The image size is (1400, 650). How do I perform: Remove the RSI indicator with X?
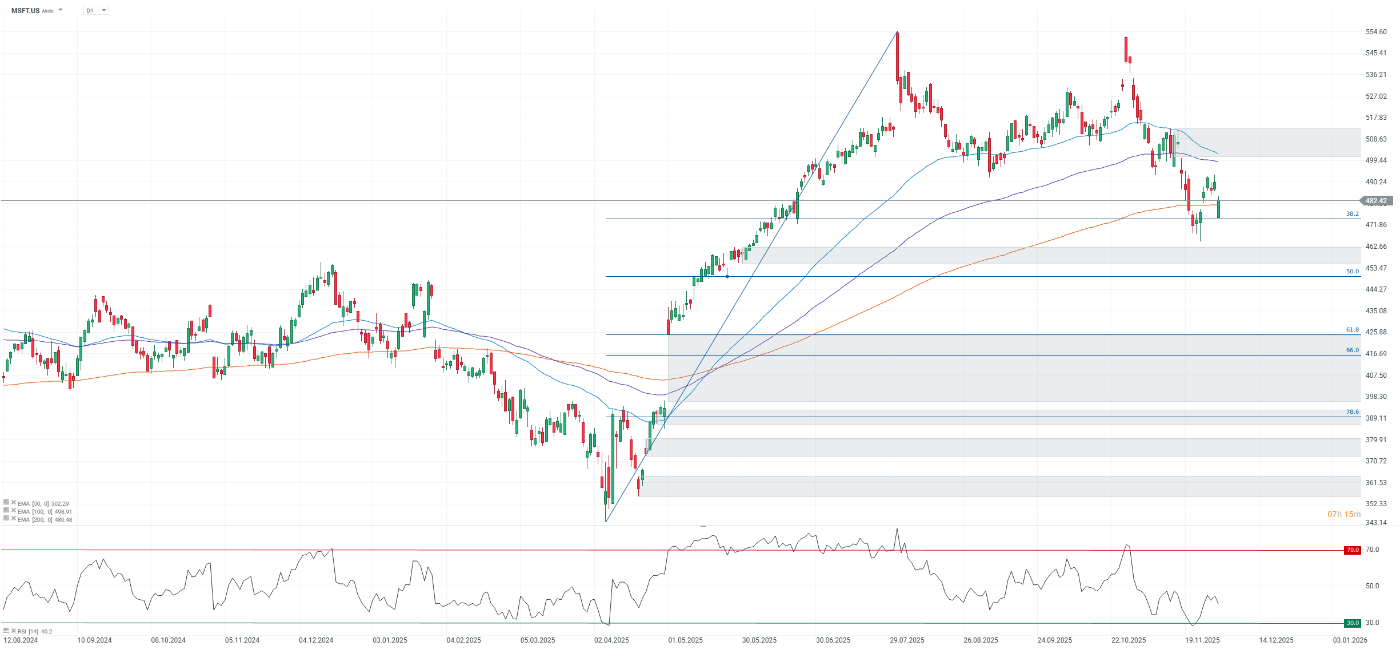click(x=13, y=631)
